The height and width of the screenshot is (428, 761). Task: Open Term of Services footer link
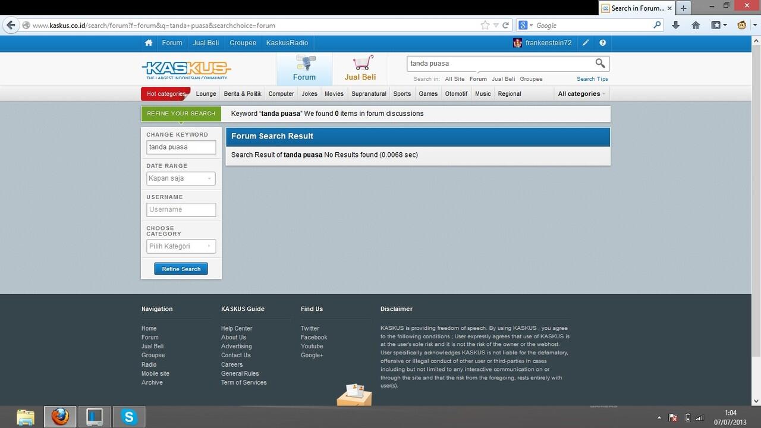(x=244, y=382)
